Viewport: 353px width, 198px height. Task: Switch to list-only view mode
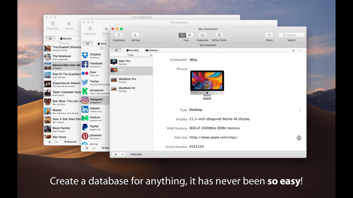[189, 36]
